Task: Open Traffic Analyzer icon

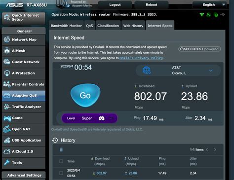Action: coord(7,107)
